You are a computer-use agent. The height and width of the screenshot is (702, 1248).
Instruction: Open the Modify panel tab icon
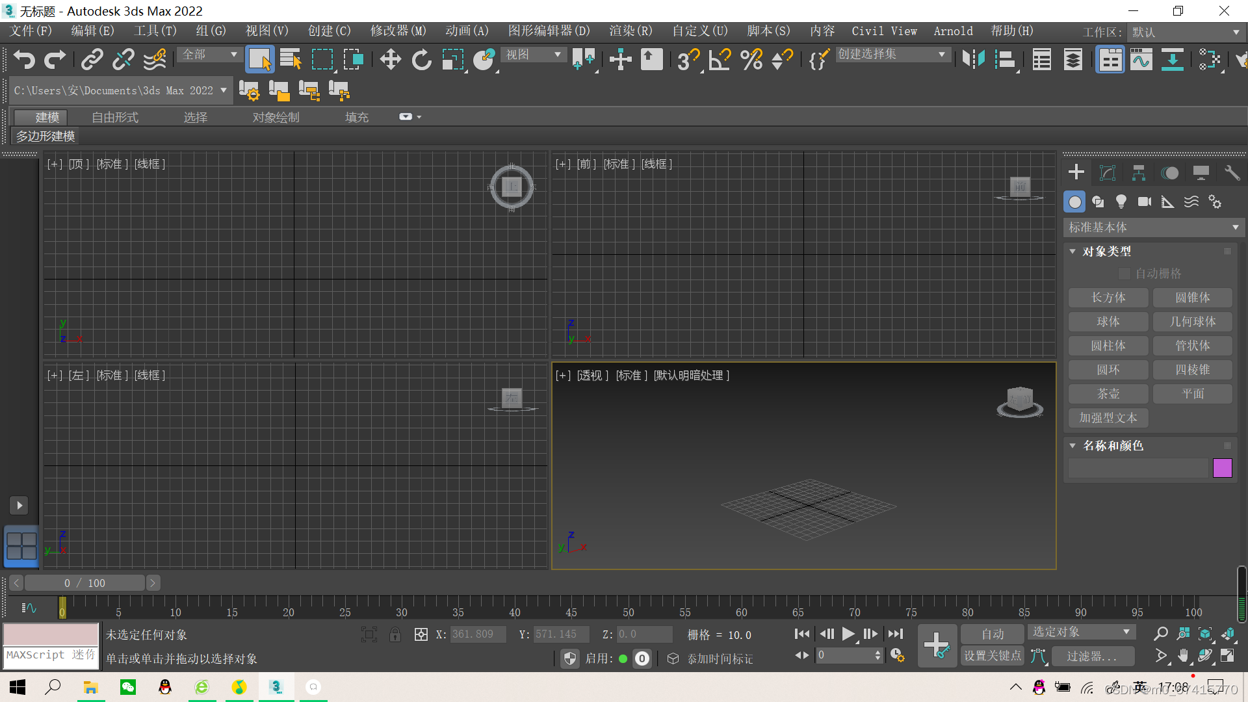click(x=1107, y=173)
